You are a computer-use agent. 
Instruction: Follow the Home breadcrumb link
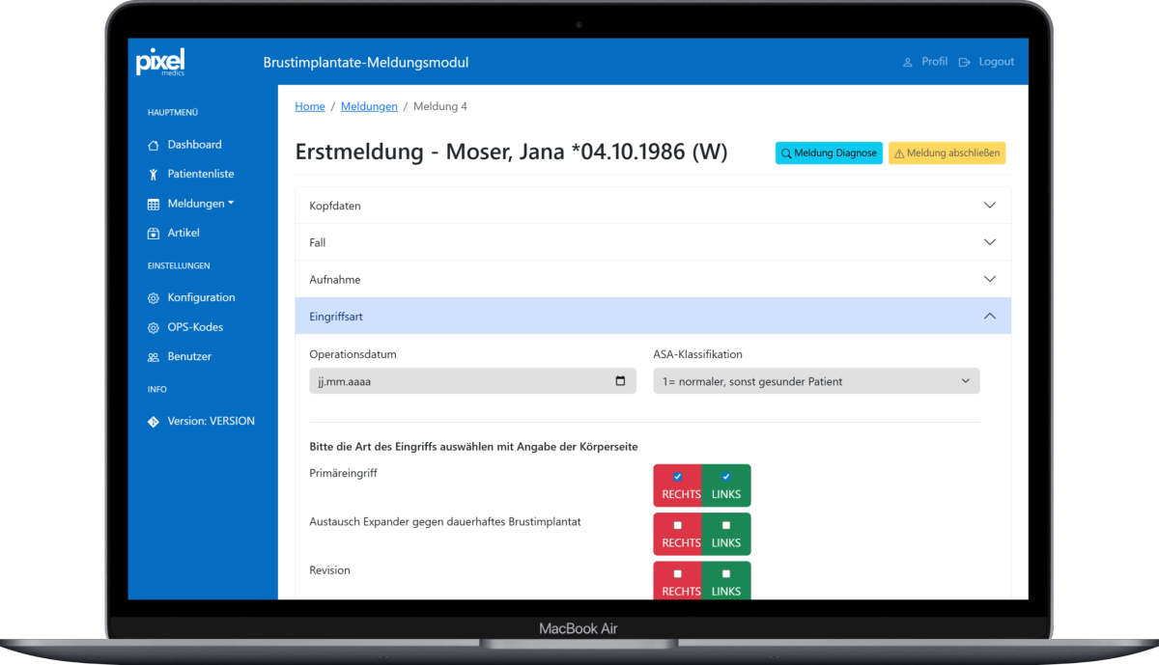pyautogui.click(x=310, y=106)
